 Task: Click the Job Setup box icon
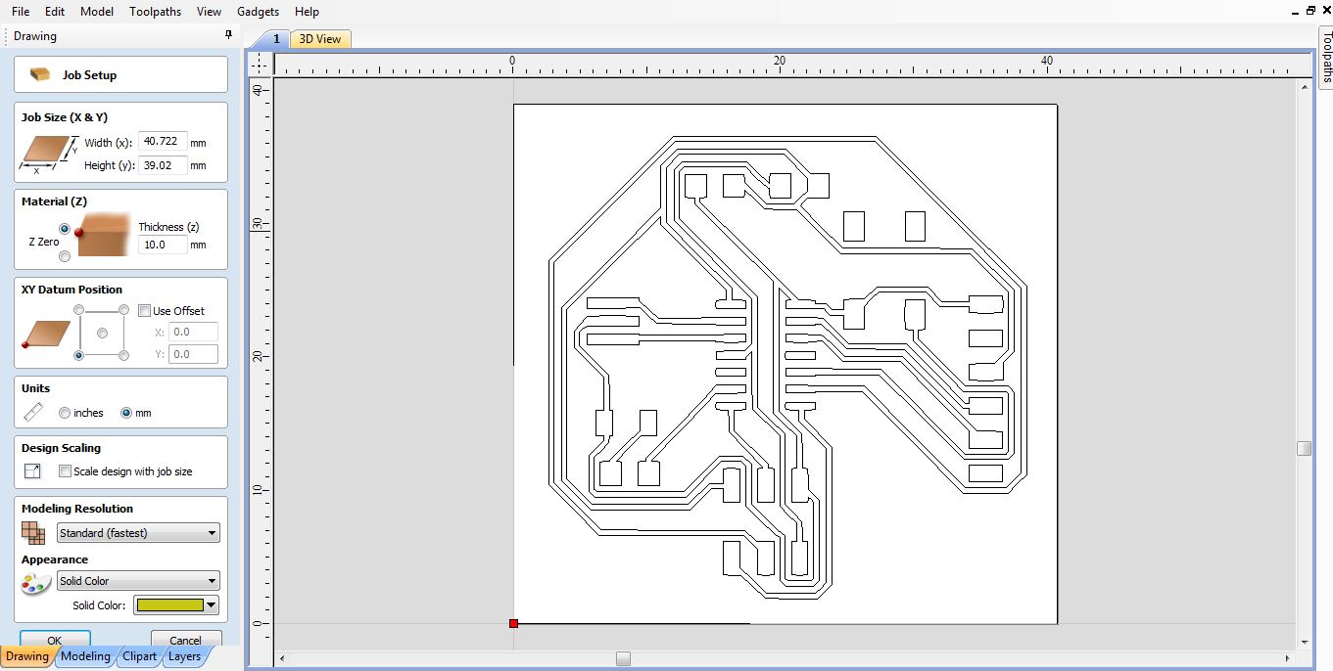pyautogui.click(x=40, y=74)
